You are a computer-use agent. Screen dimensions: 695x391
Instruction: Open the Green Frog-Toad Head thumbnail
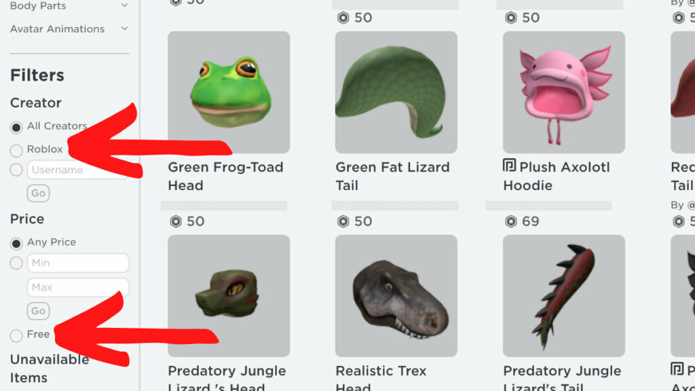(x=229, y=92)
